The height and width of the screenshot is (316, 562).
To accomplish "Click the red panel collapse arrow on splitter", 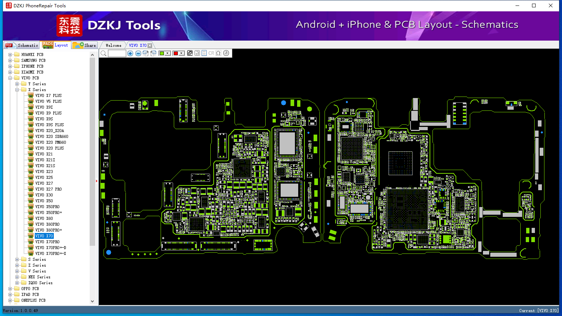I will 97,181.
